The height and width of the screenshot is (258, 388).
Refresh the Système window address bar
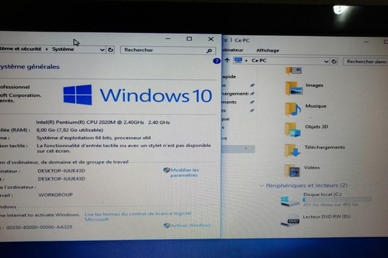[x=110, y=50]
